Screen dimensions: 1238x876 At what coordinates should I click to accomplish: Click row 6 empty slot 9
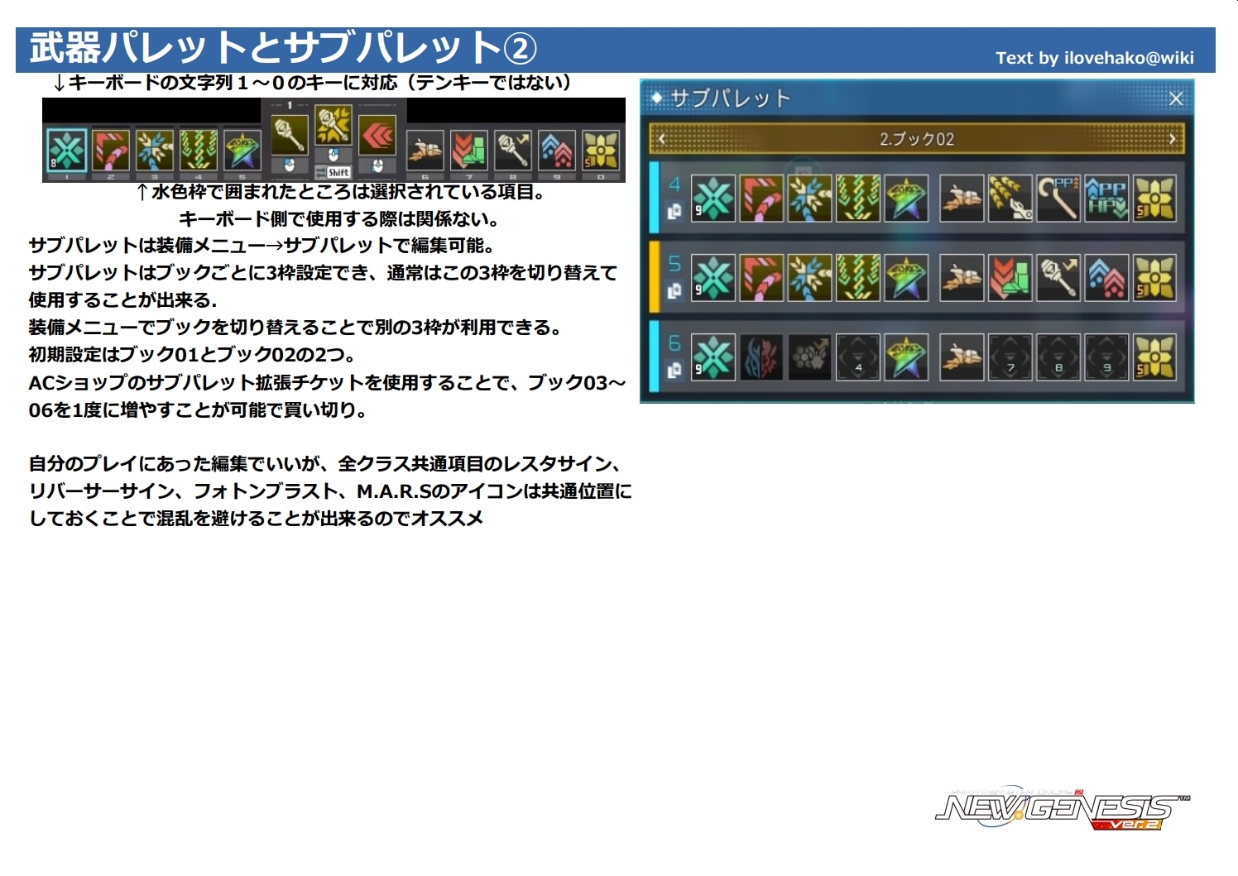click(1106, 357)
